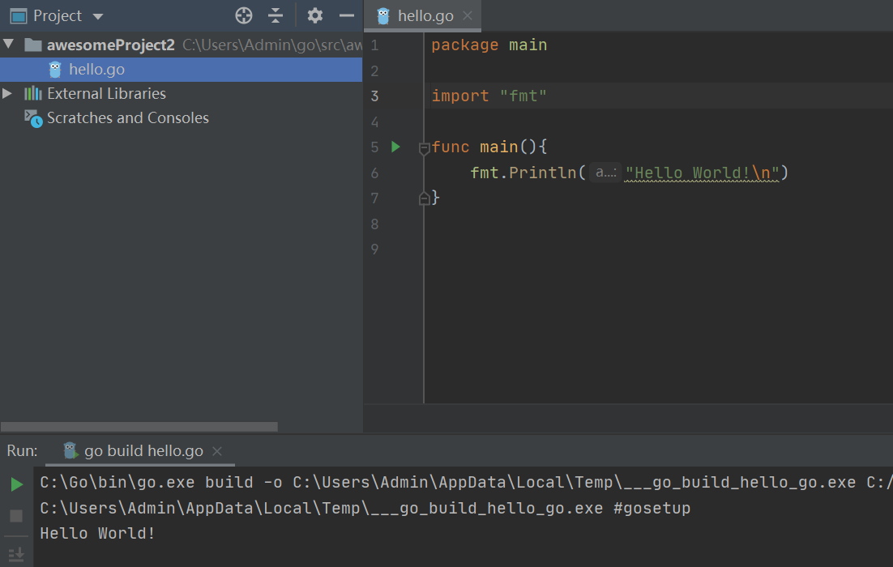Click the go.exe build command output line
Viewport: 893px width, 567px height.
tap(465, 482)
